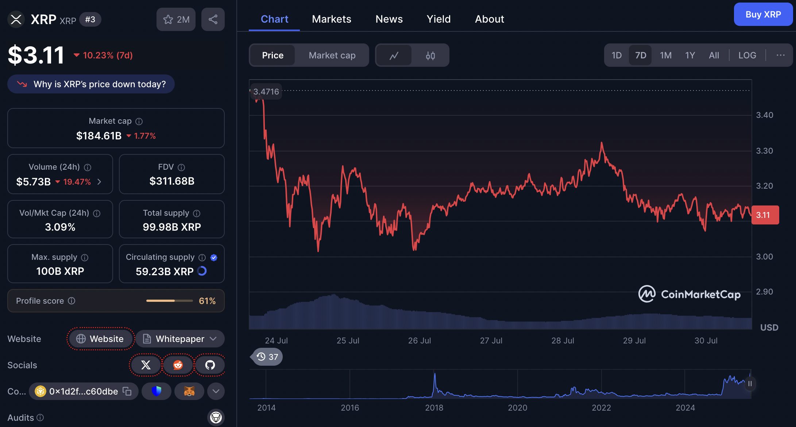Open the Total supply info icon

tap(197, 213)
